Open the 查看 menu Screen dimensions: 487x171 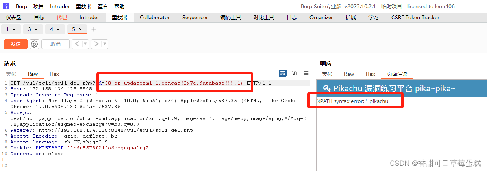point(103,6)
